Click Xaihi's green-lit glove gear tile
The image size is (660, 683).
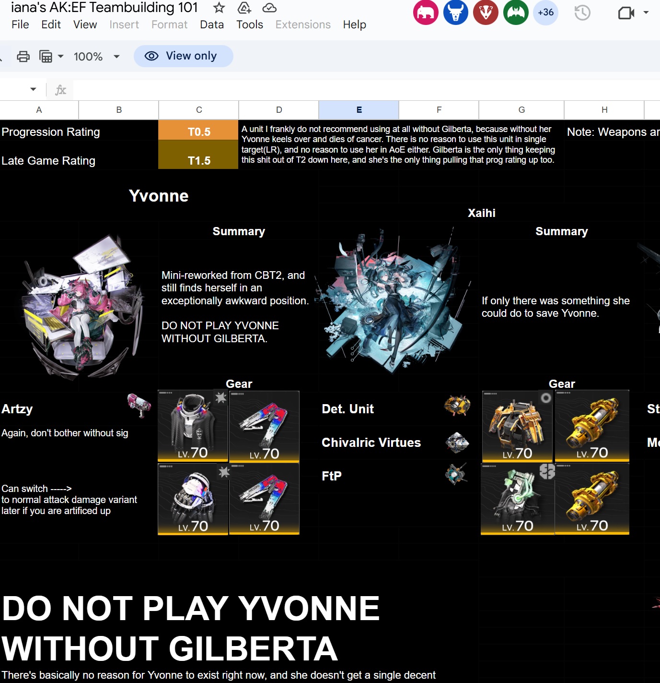(518, 499)
